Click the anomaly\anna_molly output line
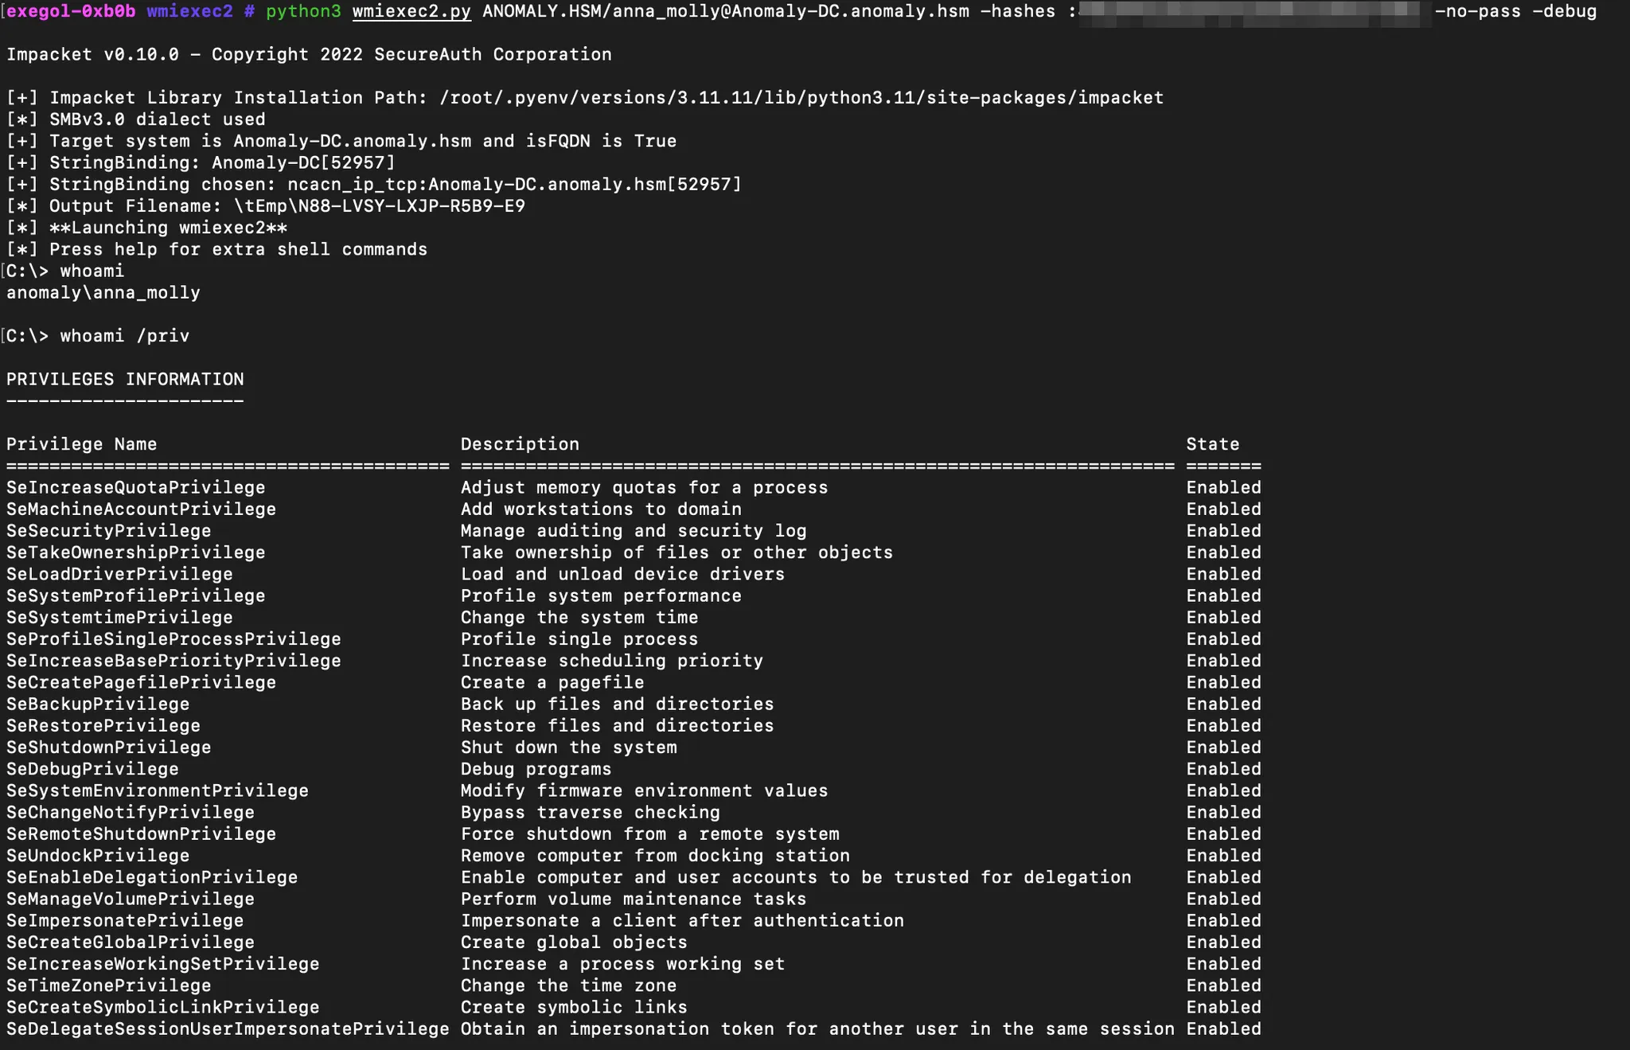The image size is (1630, 1050). tap(103, 293)
